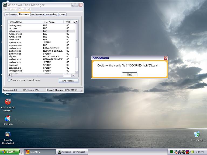207x155 pixels.
Task: Toggle Show processes from all users checkbox
Action: (9, 80)
